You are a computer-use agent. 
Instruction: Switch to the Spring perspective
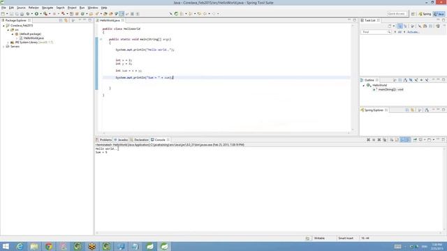coord(425,14)
